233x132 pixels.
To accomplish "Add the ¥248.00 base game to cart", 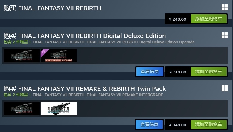I will coord(209,19).
